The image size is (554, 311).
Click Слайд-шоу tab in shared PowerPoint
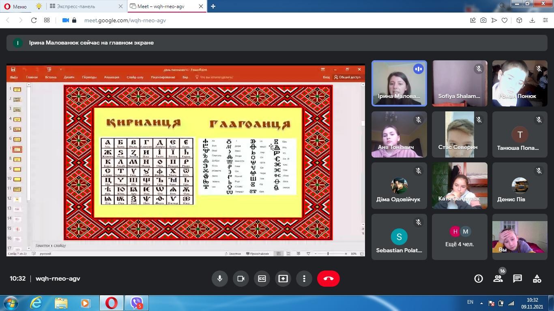tap(135, 77)
